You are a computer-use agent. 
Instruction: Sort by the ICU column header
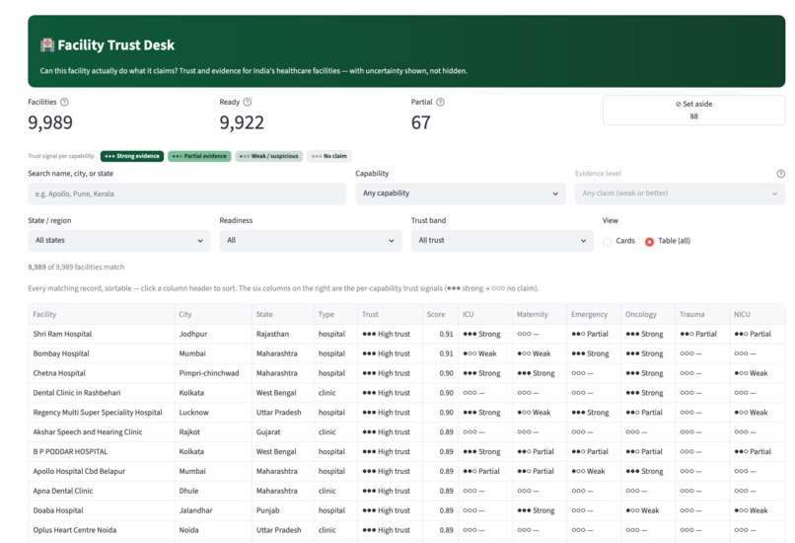pos(485,315)
